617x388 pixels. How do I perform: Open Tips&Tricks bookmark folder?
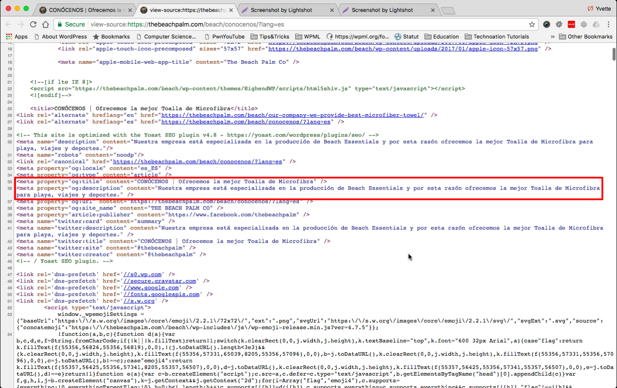[x=270, y=37]
